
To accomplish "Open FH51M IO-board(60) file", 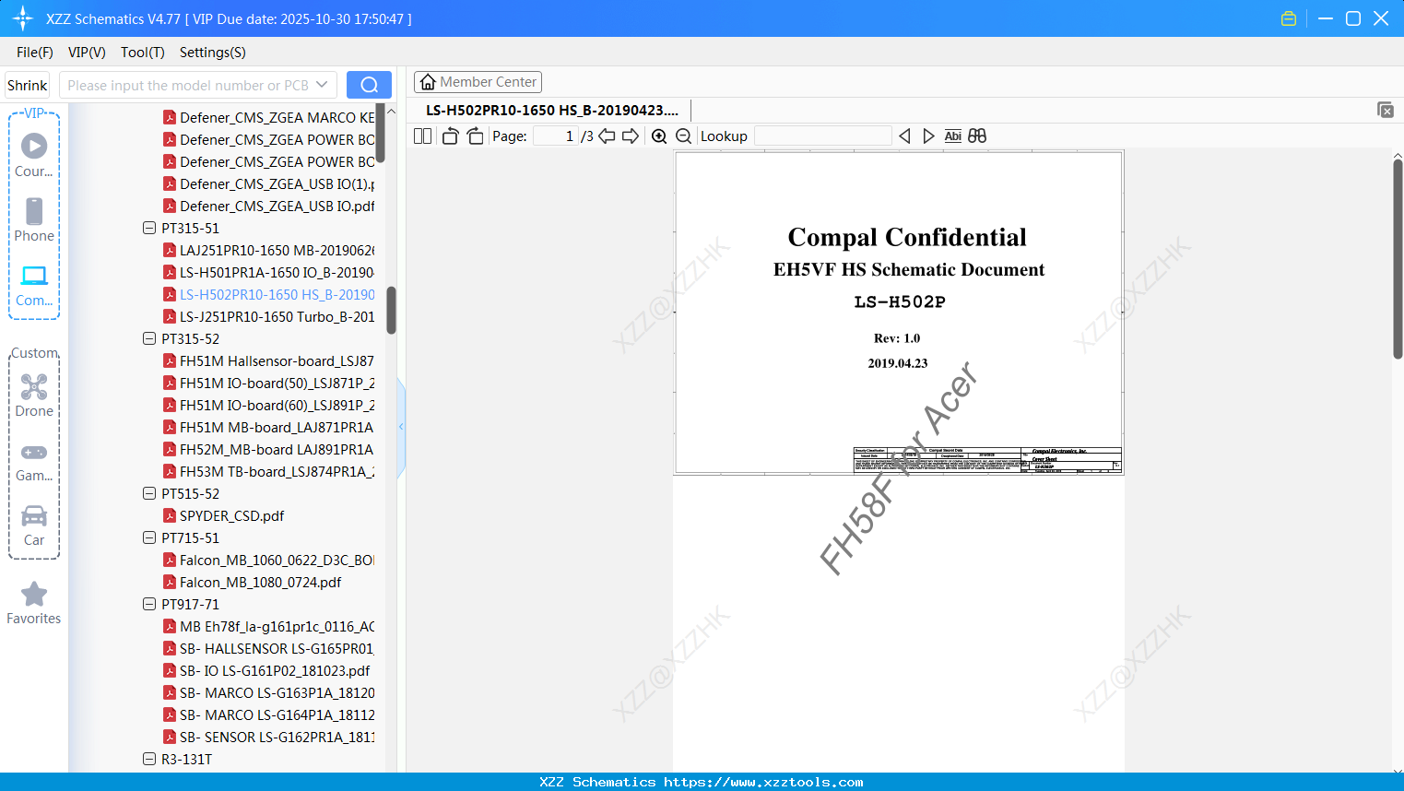I will pos(269,405).
